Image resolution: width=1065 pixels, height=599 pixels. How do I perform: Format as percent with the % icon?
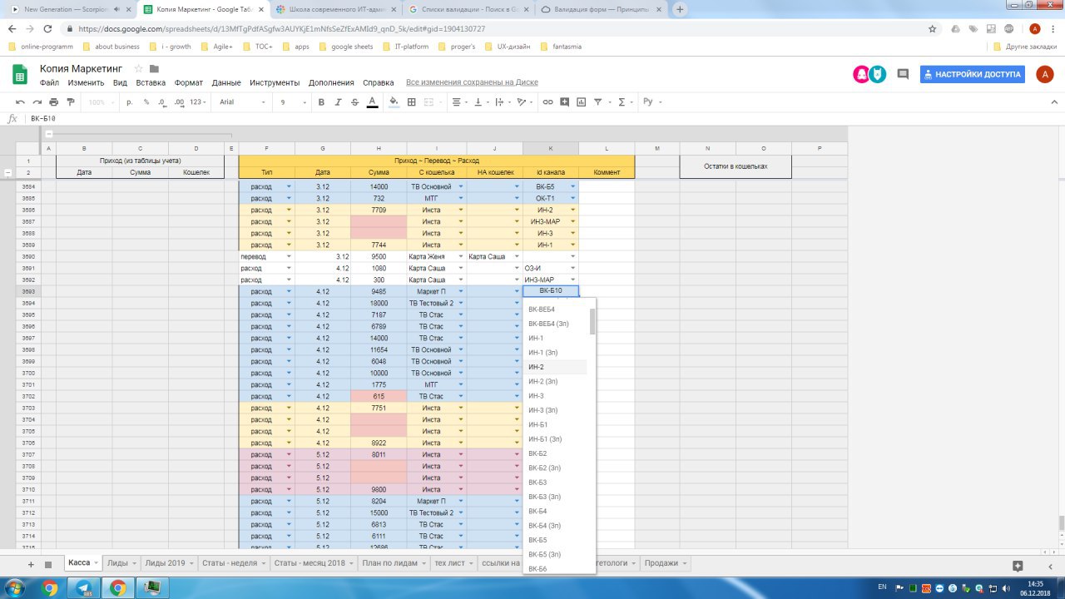[x=146, y=101]
